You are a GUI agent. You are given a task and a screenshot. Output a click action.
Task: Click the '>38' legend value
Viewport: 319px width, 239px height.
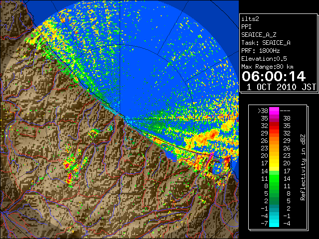263,111
